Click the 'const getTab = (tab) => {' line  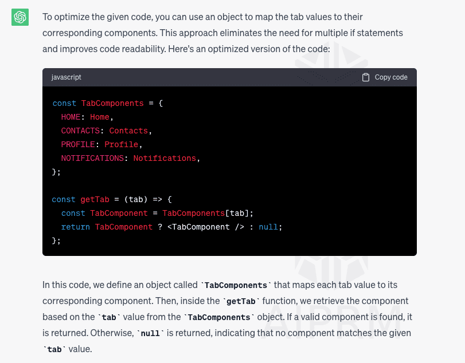(112, 200)
